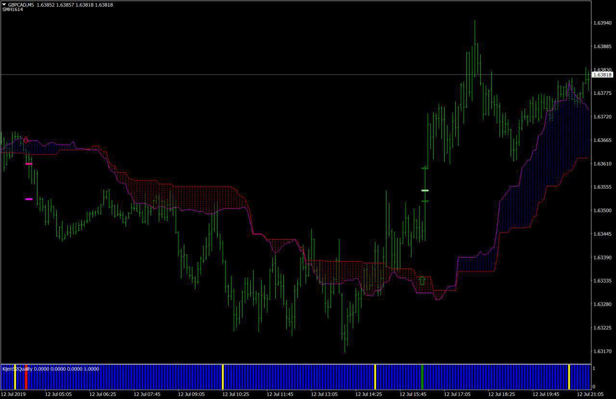Click the 12 Jul 11:45 time label
This screenshot has width=616, height=399.
(x=280, y=394)
